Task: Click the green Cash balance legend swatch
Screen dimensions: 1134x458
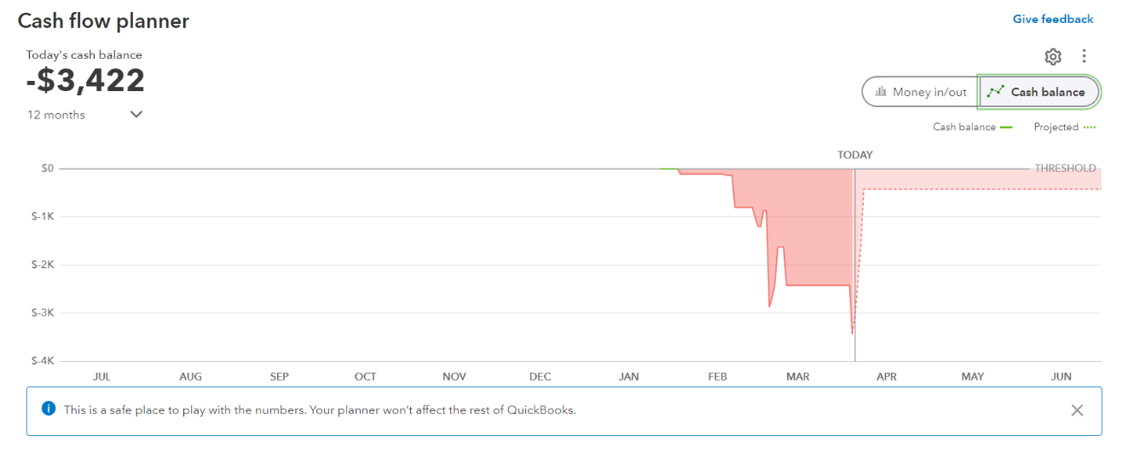Action: (x=1006, y=128)
